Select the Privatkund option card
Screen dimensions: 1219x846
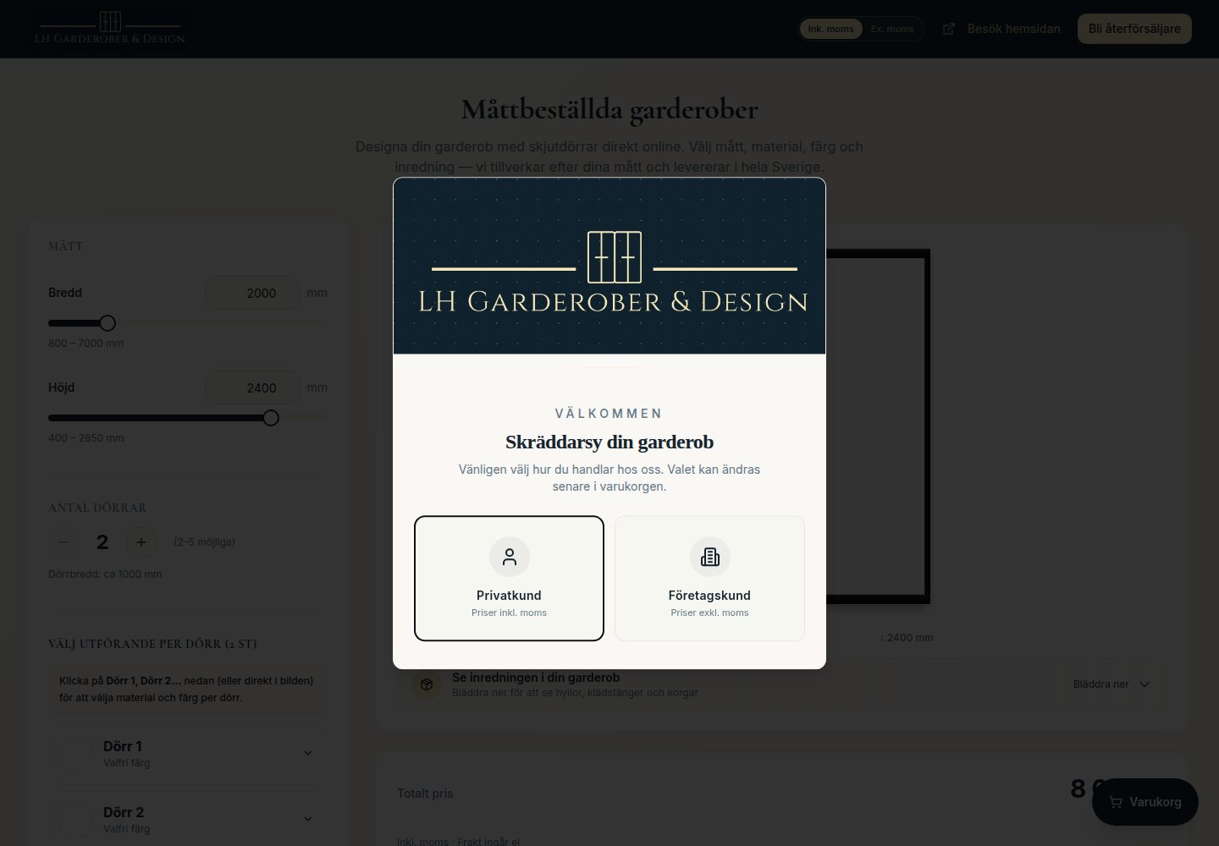509,579
